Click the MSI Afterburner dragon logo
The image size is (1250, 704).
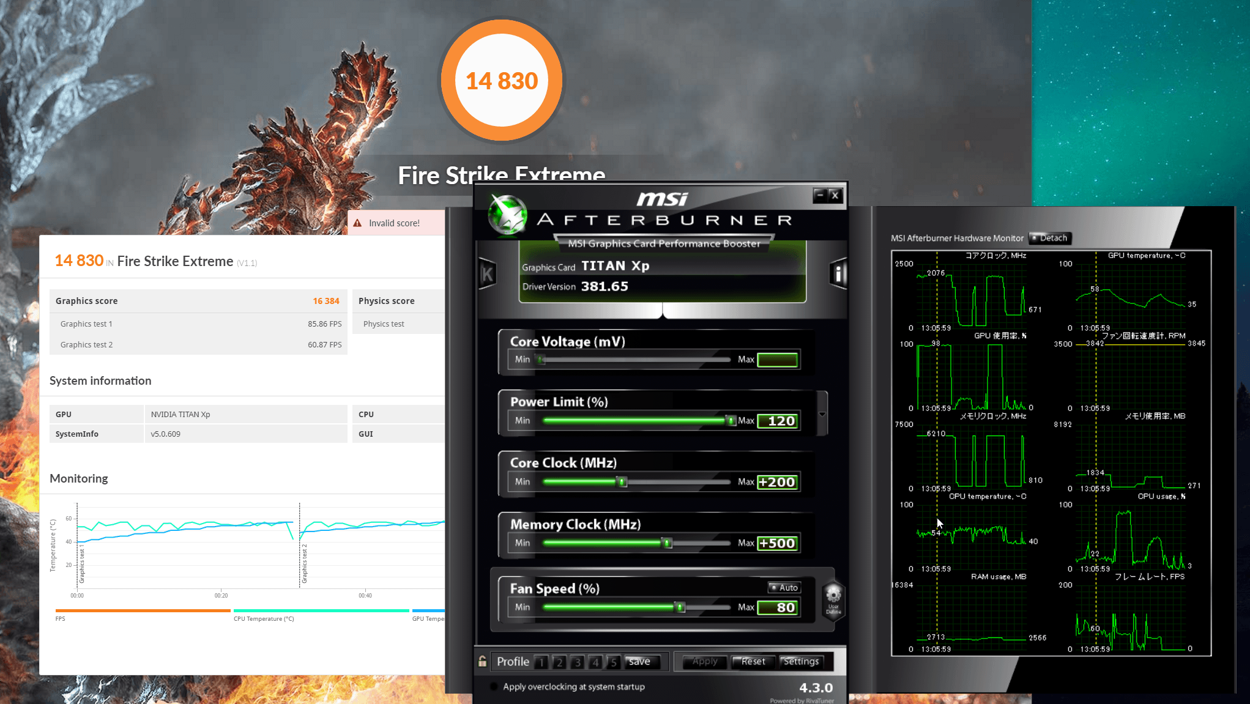[507, 215]
